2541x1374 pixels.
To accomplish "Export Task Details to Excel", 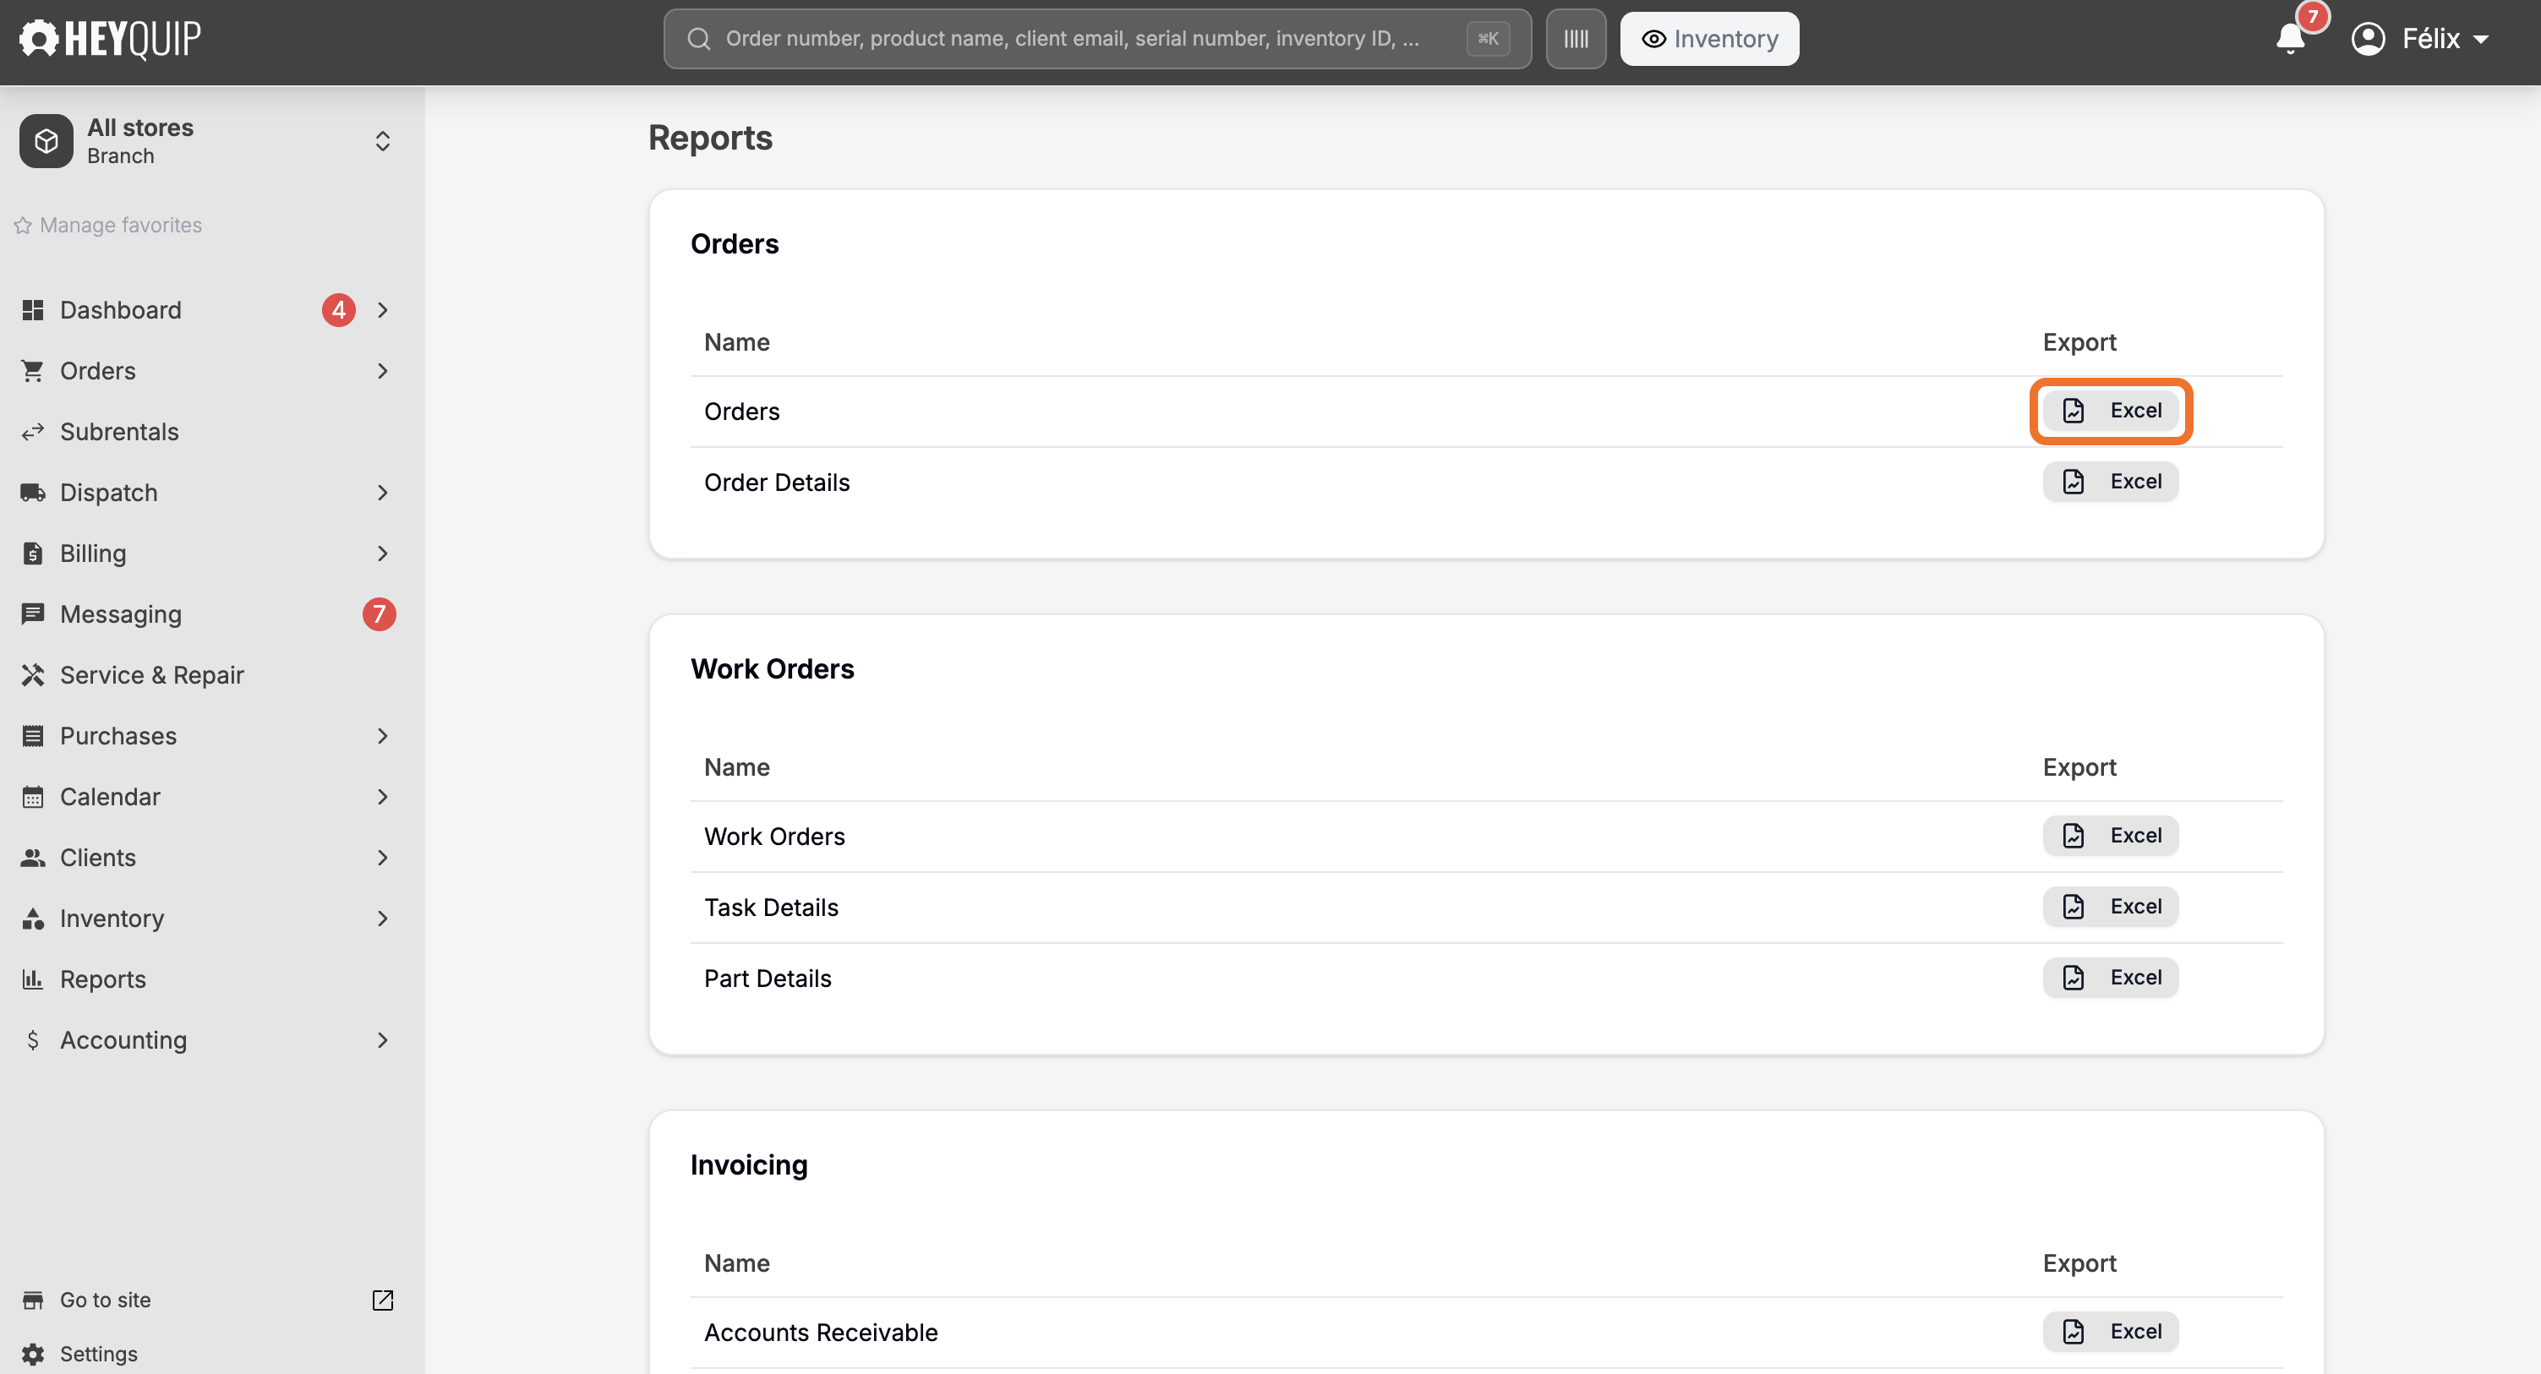I will [2110, 907].
